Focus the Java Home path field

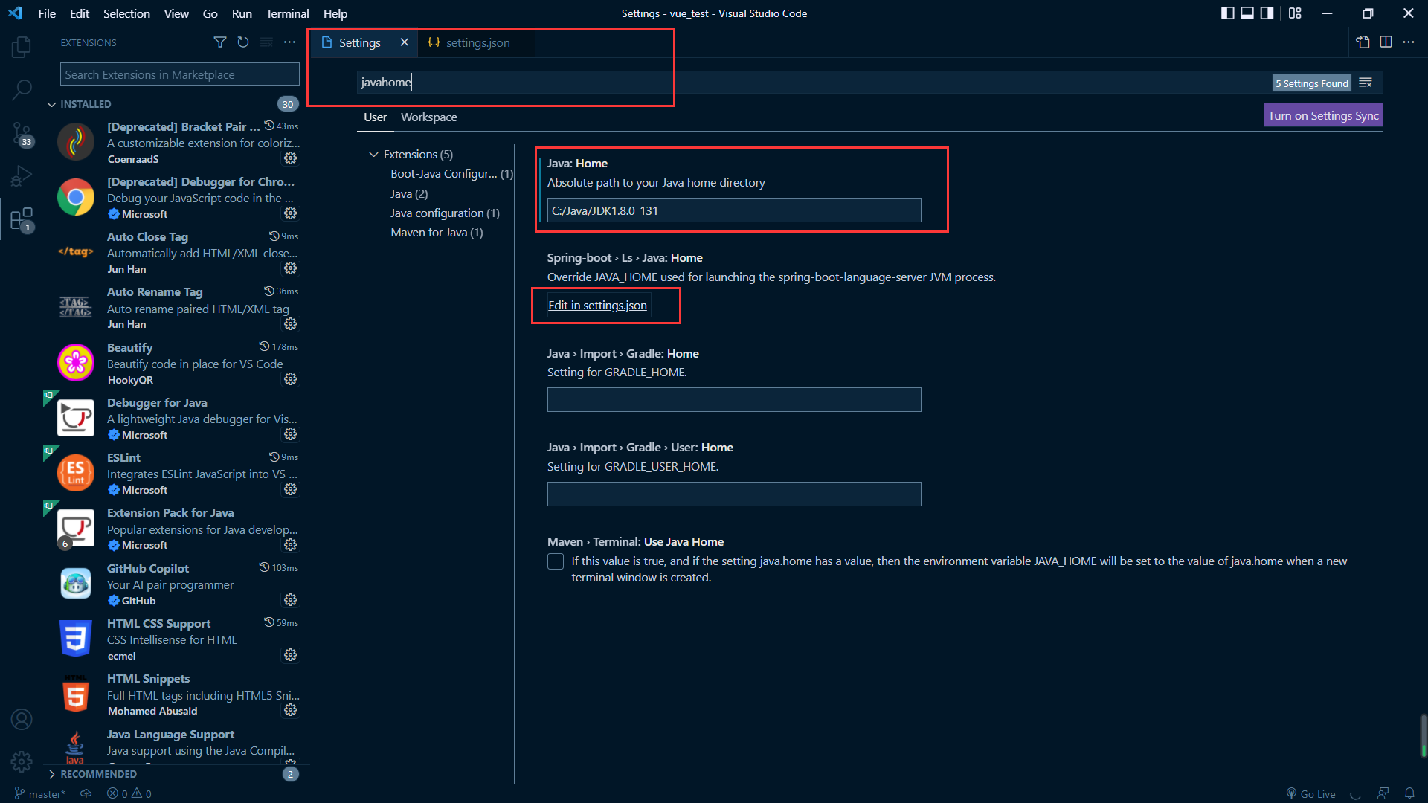pos(734,210)
